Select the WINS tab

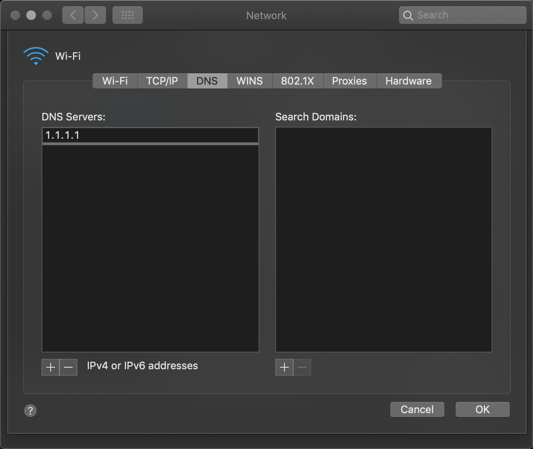point(249,81)
